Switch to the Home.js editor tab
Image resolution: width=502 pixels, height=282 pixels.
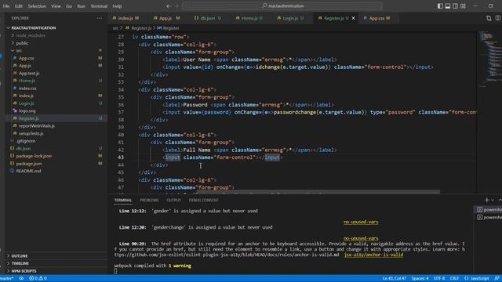[x=249, y=18]
